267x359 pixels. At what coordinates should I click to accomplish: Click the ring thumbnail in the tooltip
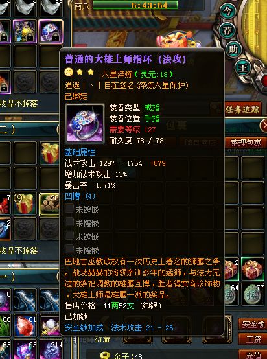(x=85, y=123)
